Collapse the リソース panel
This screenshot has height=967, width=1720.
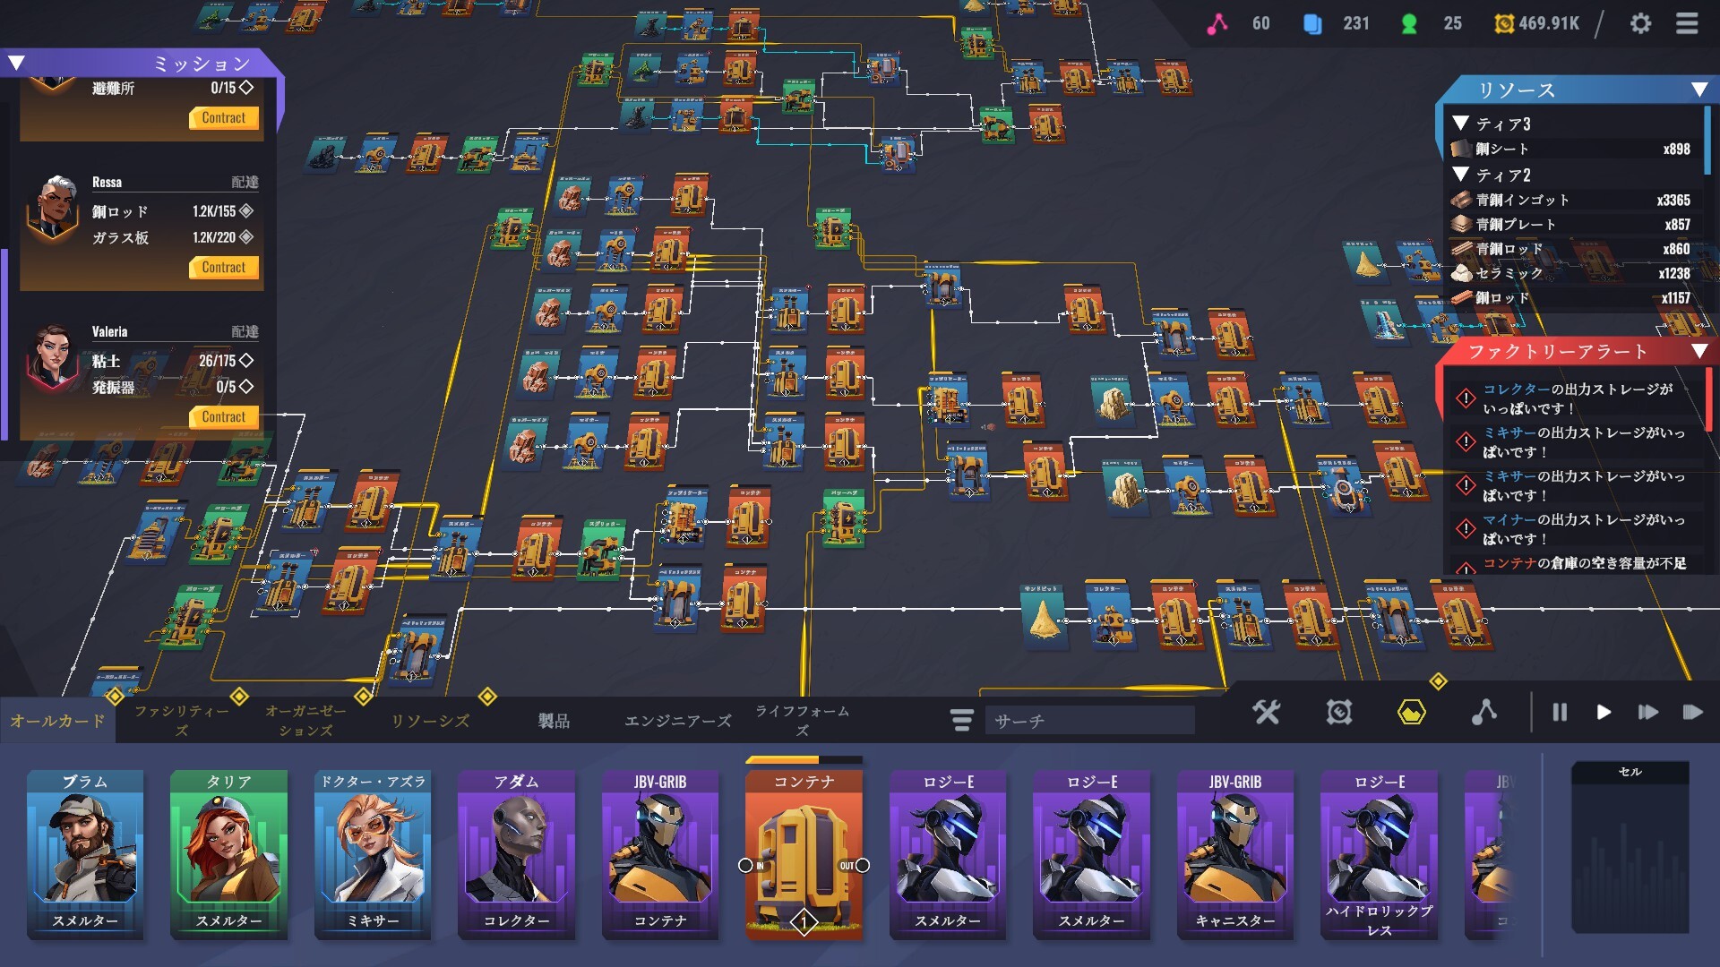[x=1698, y=90]
